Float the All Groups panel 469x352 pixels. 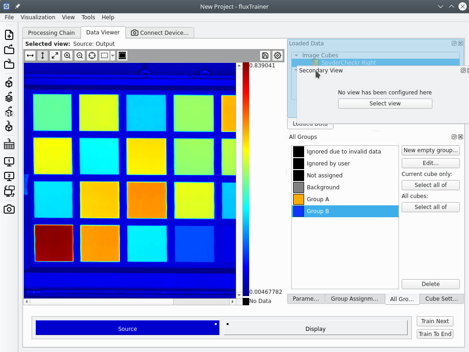click(454, 137)
